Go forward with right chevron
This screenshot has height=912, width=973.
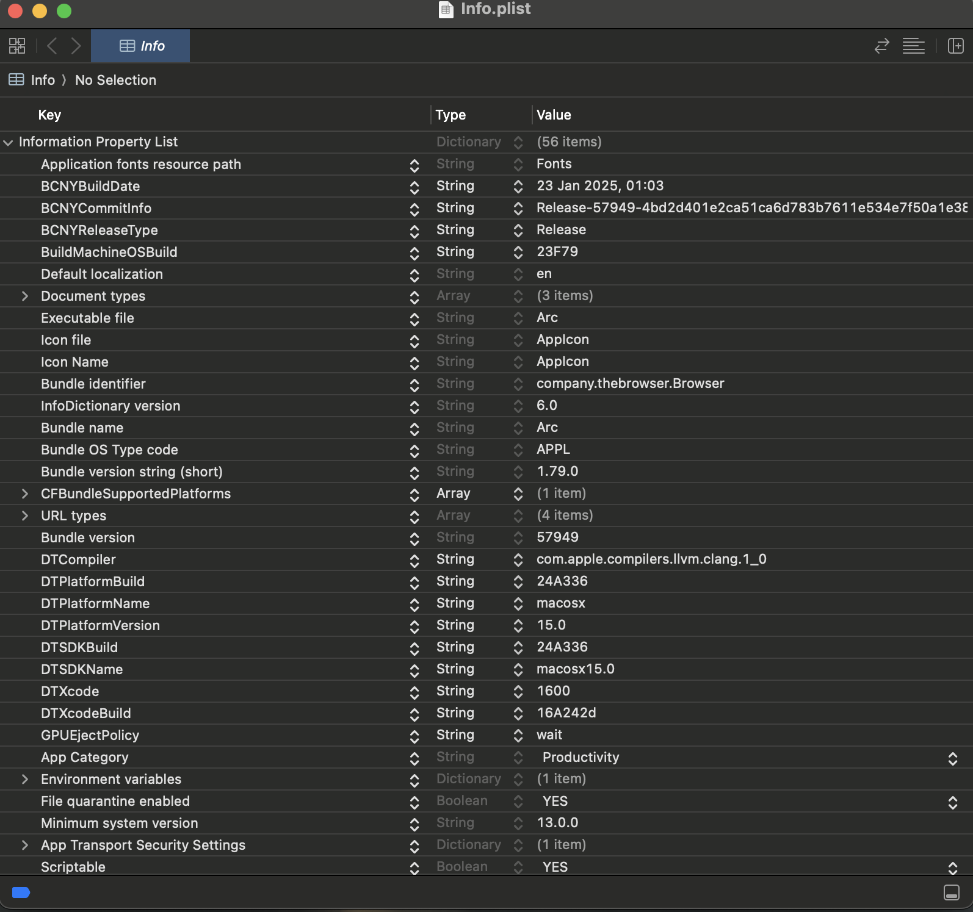pyautogui.click(x=76, y=46)
